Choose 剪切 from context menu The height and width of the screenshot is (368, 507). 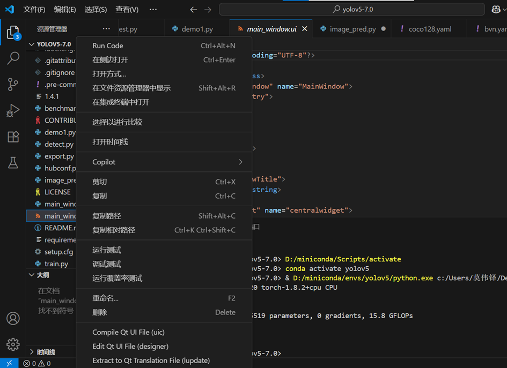tap(164, 182)
